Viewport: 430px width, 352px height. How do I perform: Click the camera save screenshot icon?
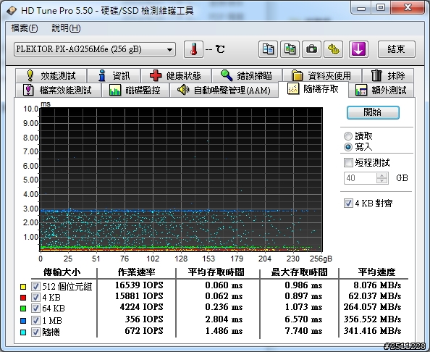point(311,49)
